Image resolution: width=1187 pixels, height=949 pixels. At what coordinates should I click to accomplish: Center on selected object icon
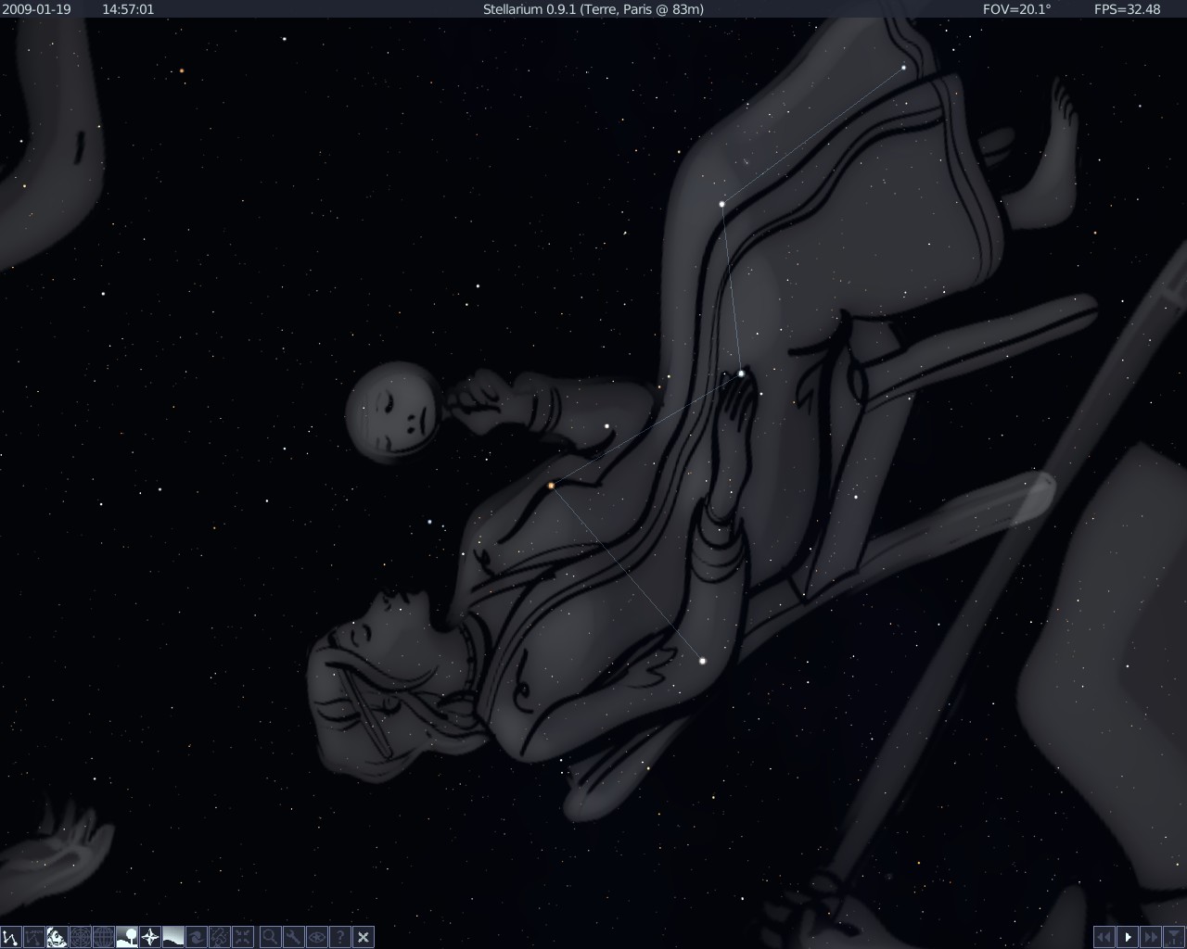pyautogui.click(x=243, y=937)
